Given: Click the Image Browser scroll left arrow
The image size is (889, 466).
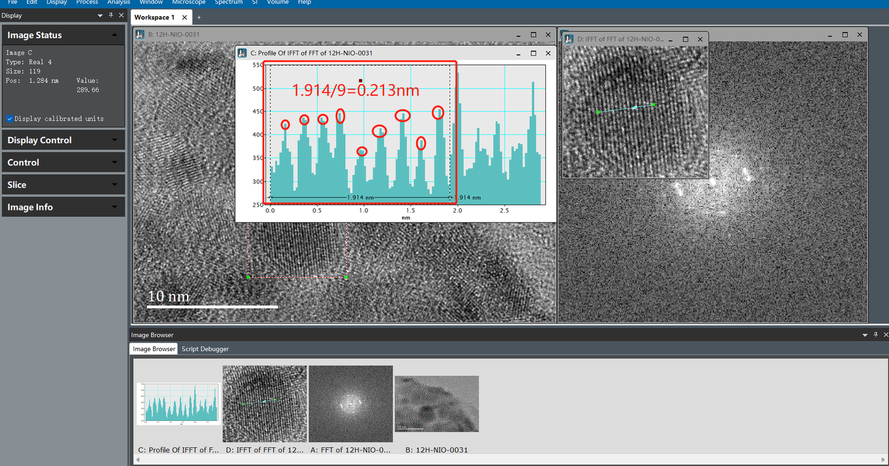Looking at the screenshot, I should click(x=138, y=460).
